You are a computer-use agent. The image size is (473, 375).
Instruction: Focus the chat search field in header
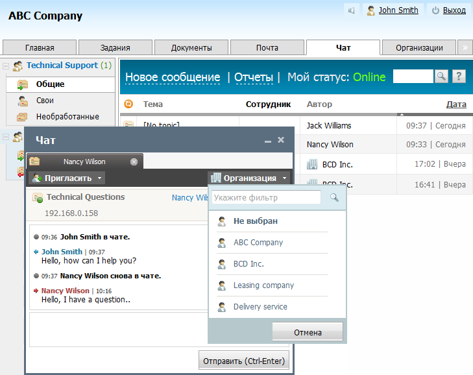413,77
